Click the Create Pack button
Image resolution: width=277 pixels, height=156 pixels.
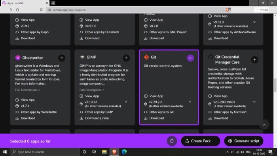201,141
